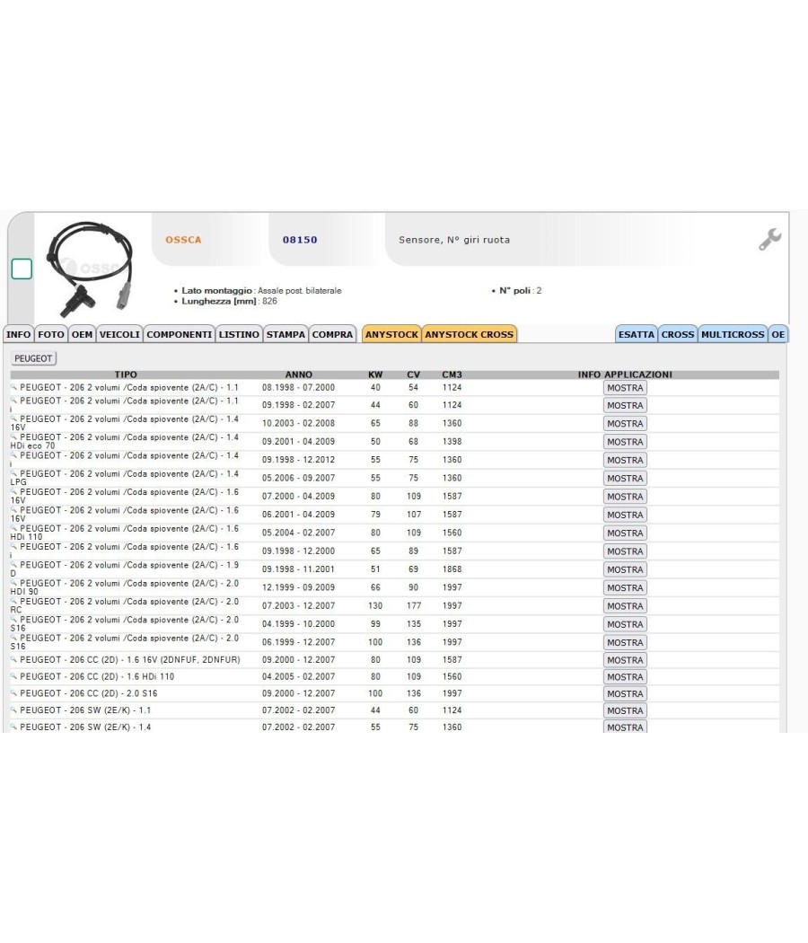Go to the COMPONENTI tab
The width and height of the screenshot is (808, 943).
180,334
